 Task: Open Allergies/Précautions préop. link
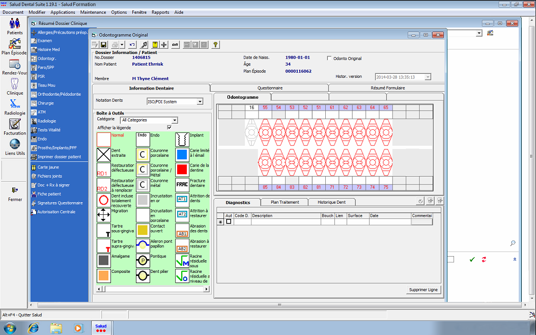point(60,33)
